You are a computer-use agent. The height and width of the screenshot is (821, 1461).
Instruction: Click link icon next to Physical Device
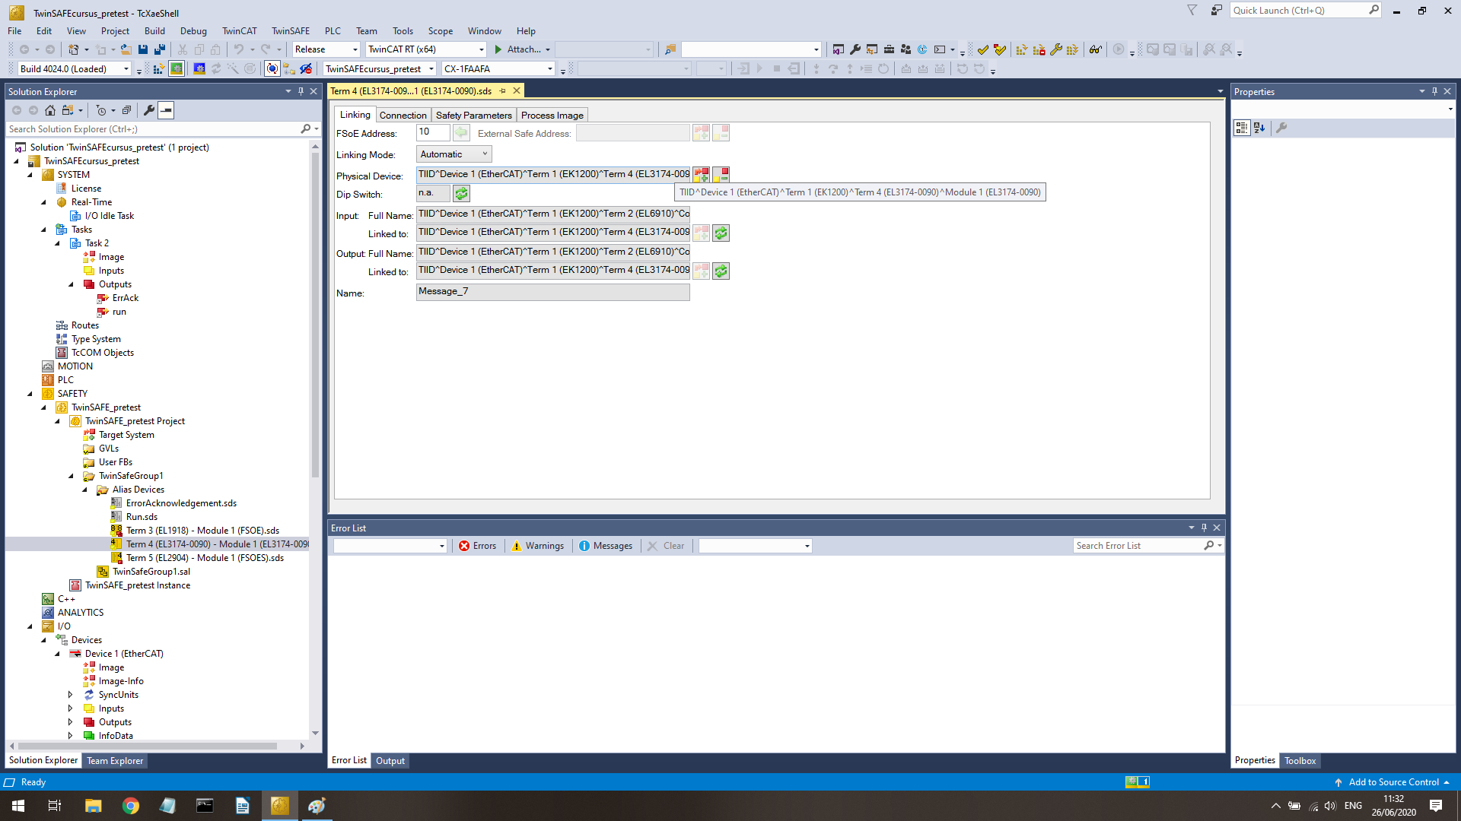click(701, 175)
